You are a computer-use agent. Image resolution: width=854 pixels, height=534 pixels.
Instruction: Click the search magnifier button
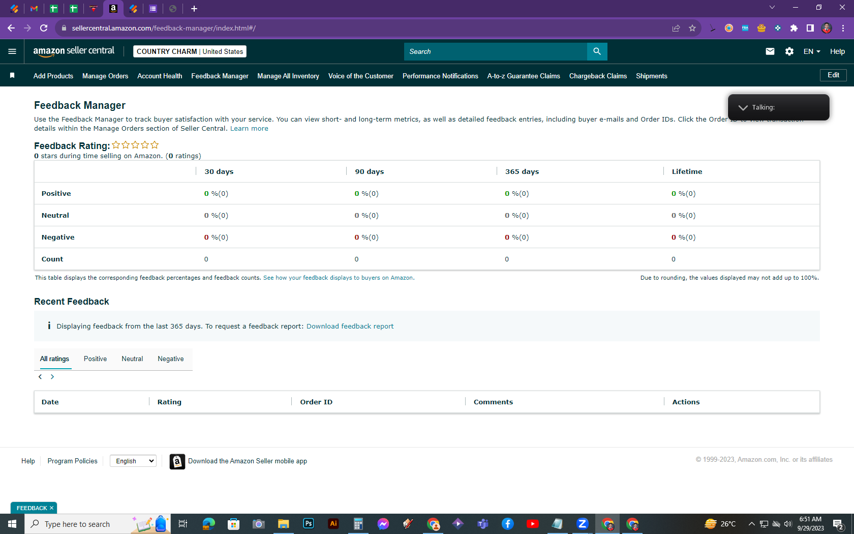[x=597, y=51]
